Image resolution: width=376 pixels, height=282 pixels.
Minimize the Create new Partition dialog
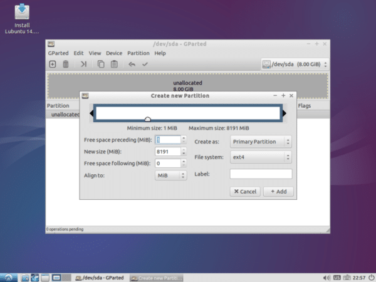(x=275, y=95)
